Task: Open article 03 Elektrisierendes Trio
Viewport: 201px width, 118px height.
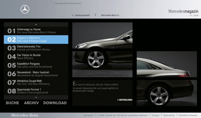Action: coord(36,48)
